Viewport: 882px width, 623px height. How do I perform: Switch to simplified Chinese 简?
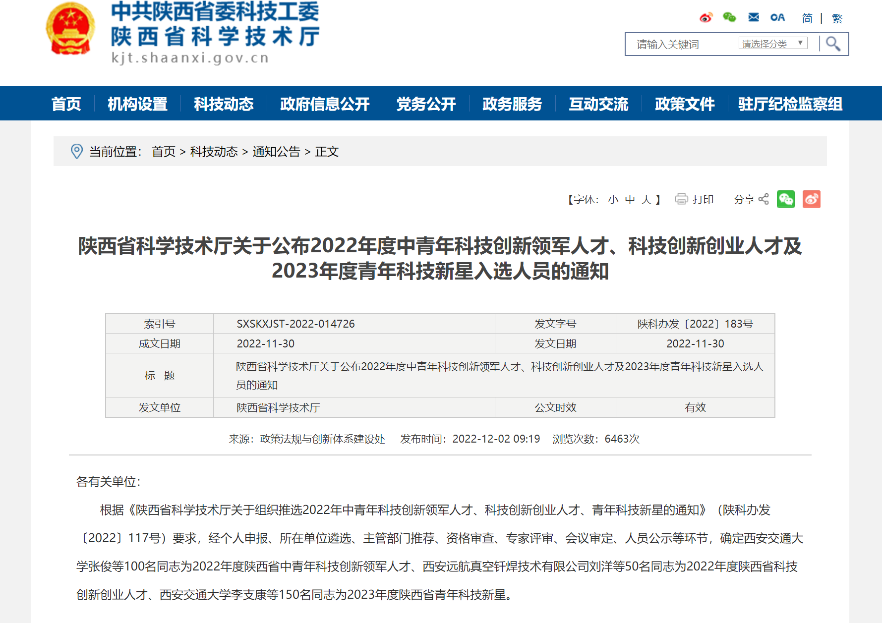[x=807, y=18]
